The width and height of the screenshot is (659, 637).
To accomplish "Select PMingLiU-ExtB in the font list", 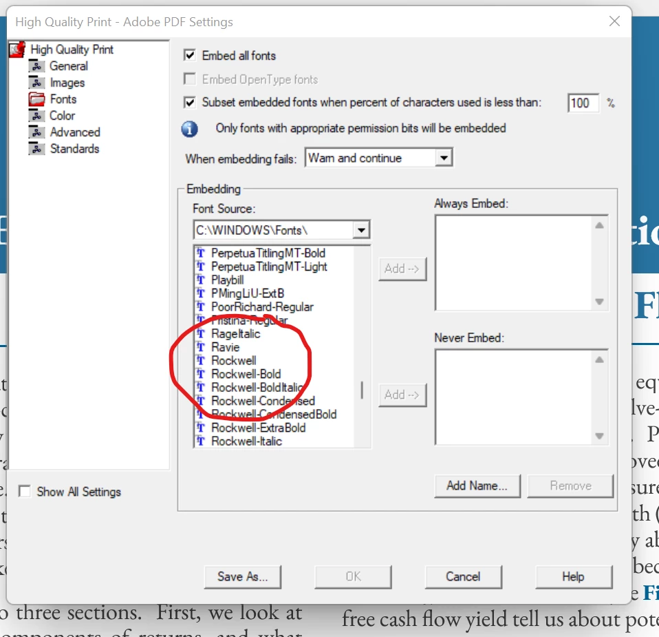I will pyautogui.click(x=248, y=293).
